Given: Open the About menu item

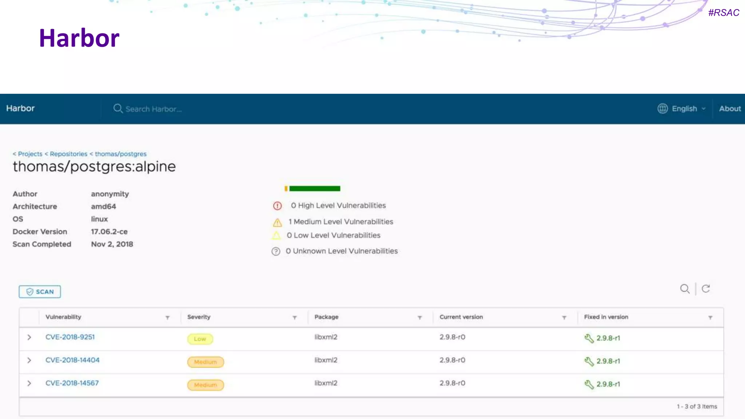Looking at the screenshot, I should pos(729,108).
